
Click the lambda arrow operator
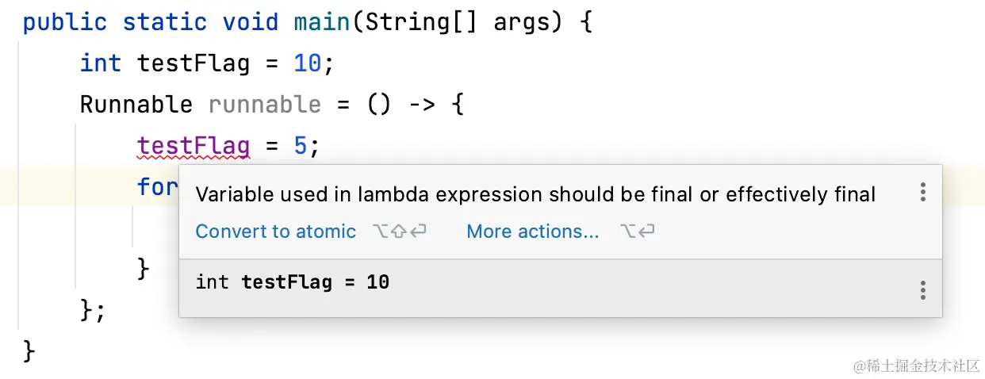click(421, 105)
